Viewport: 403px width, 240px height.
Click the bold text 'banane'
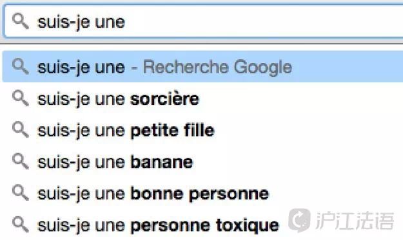(x=162, y=162)
